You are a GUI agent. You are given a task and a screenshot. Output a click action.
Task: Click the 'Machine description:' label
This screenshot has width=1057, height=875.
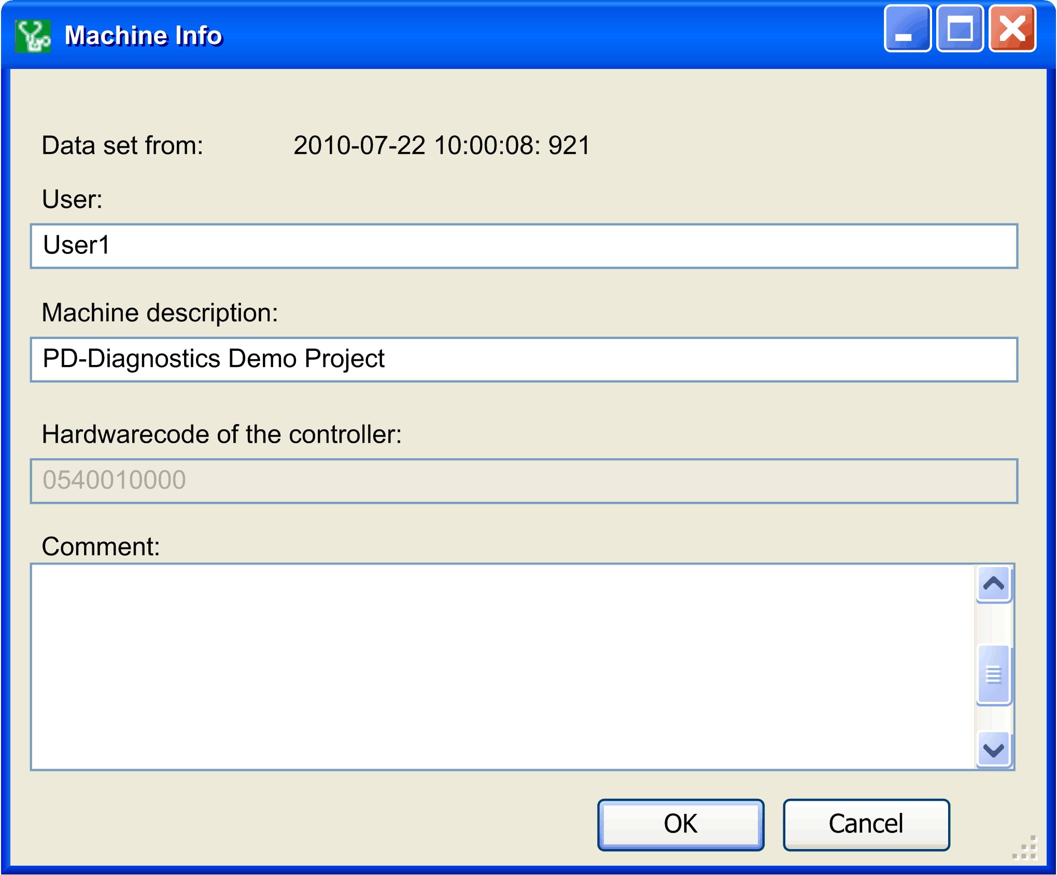[160, 313]
